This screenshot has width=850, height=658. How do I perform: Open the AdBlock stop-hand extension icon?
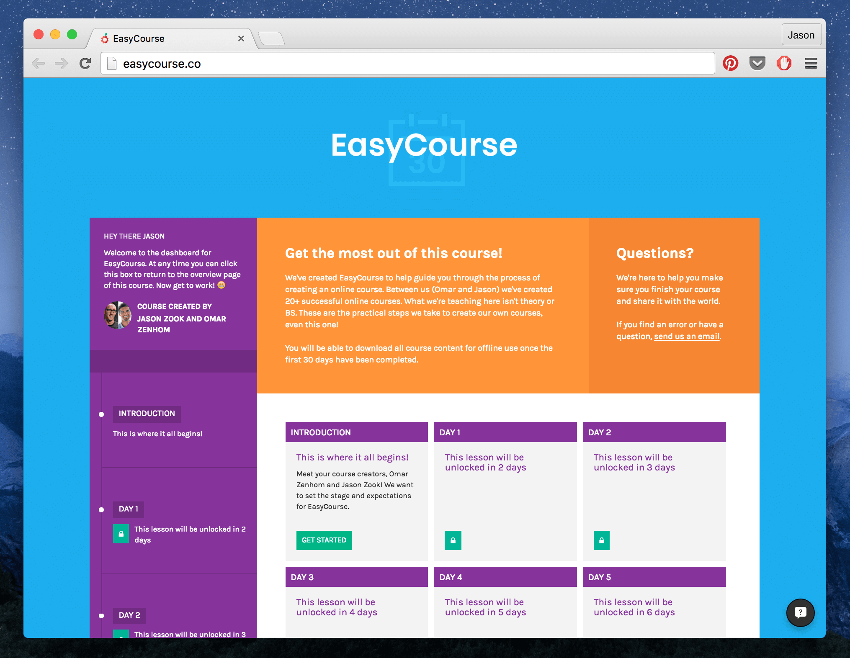click(x=784, y=63)
